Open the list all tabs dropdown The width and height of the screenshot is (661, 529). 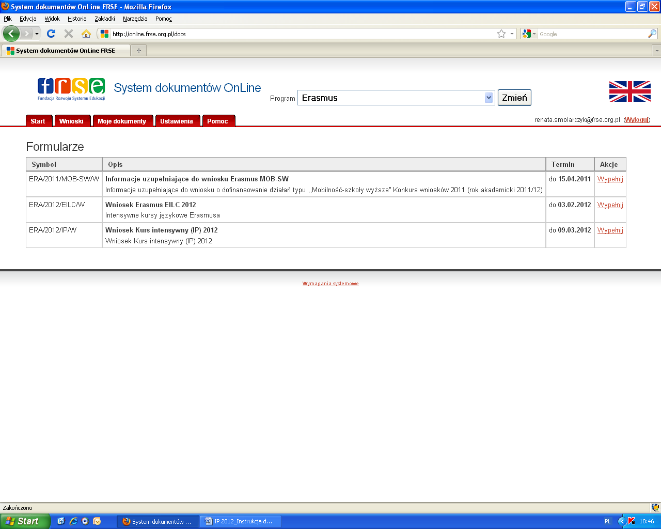pyautogui.click(x=656, y=51)
